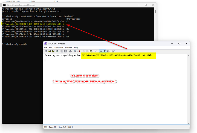The width and height of the screenshot is (197, 133).
Task: Click the Open file folder icon
Action: [x=50, y=51]
